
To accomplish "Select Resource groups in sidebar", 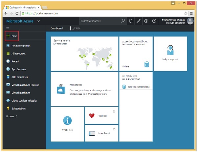I will [x=21, y=46].
